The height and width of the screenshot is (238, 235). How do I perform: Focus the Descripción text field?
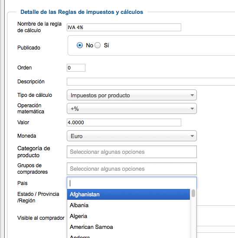pos(151,82)
